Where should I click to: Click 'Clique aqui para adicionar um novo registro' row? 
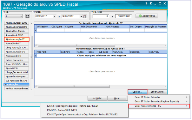[x=102, y=56]
